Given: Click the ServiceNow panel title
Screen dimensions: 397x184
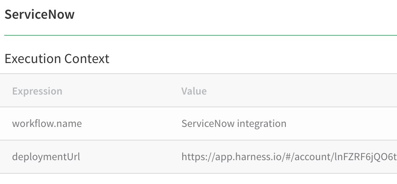Looking at the screenshot, I should pyautogui.click(x=39, y=14).
